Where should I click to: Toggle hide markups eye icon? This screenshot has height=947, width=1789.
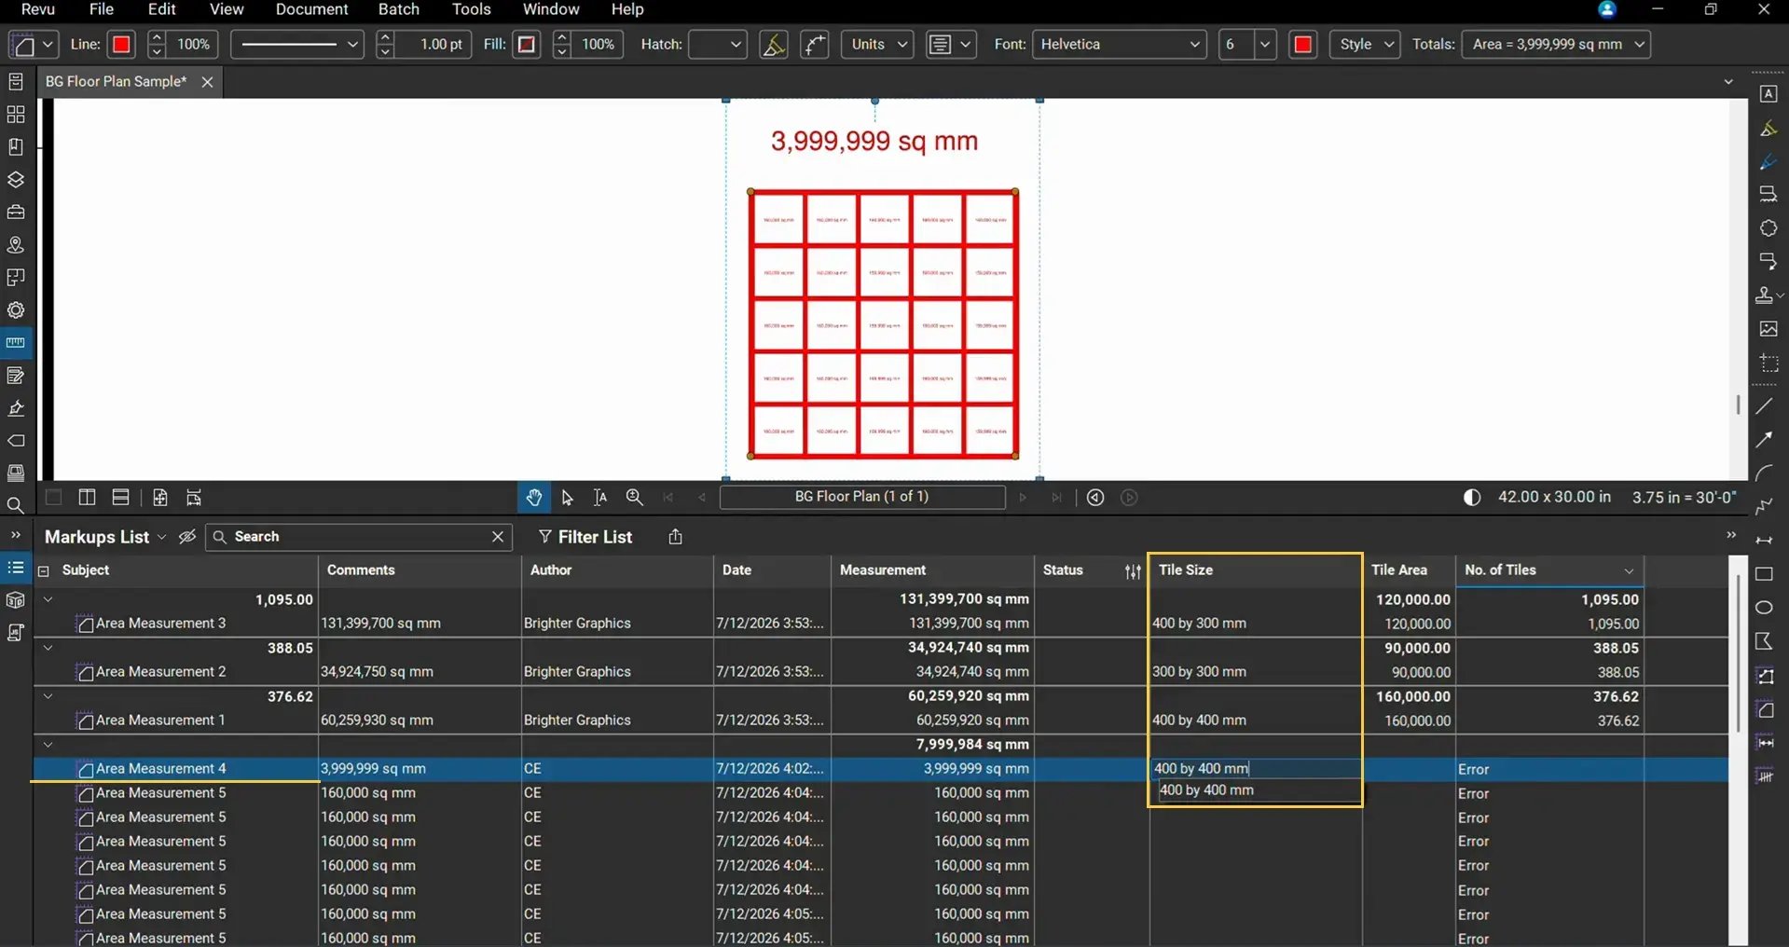pyautogui.click(x=187, y=537)
